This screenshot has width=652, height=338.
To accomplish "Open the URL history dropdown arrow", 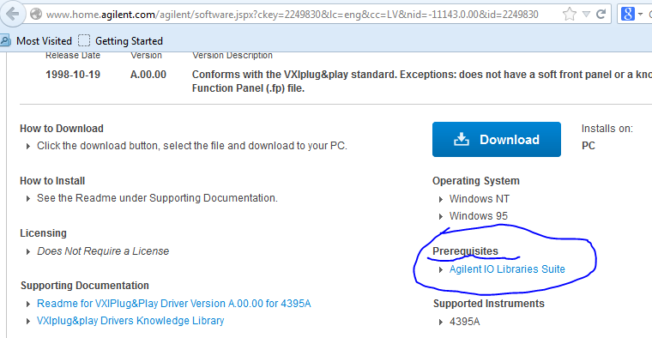I will coord(586,15).
